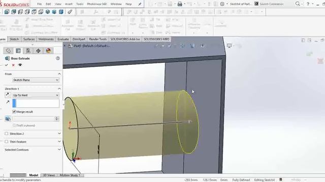Cancel Boss-Extrude with the red X

point(13,65)
